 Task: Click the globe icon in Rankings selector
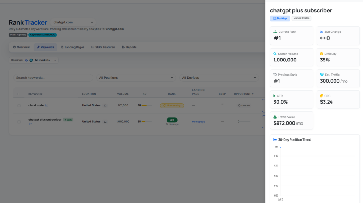click(31, 60)
